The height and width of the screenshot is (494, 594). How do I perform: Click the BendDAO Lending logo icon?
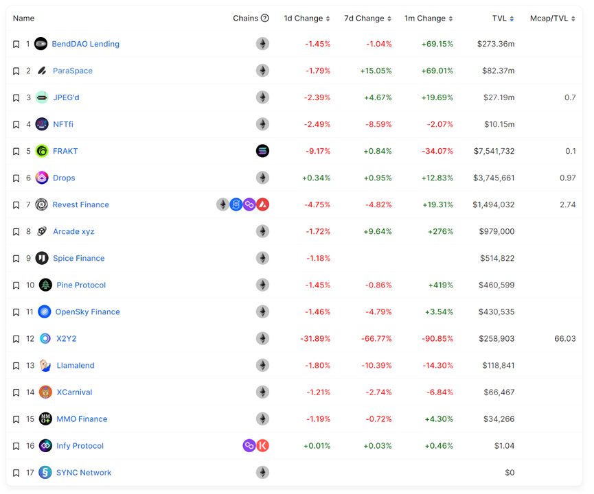pyautogui.click(x=41, y=44)
